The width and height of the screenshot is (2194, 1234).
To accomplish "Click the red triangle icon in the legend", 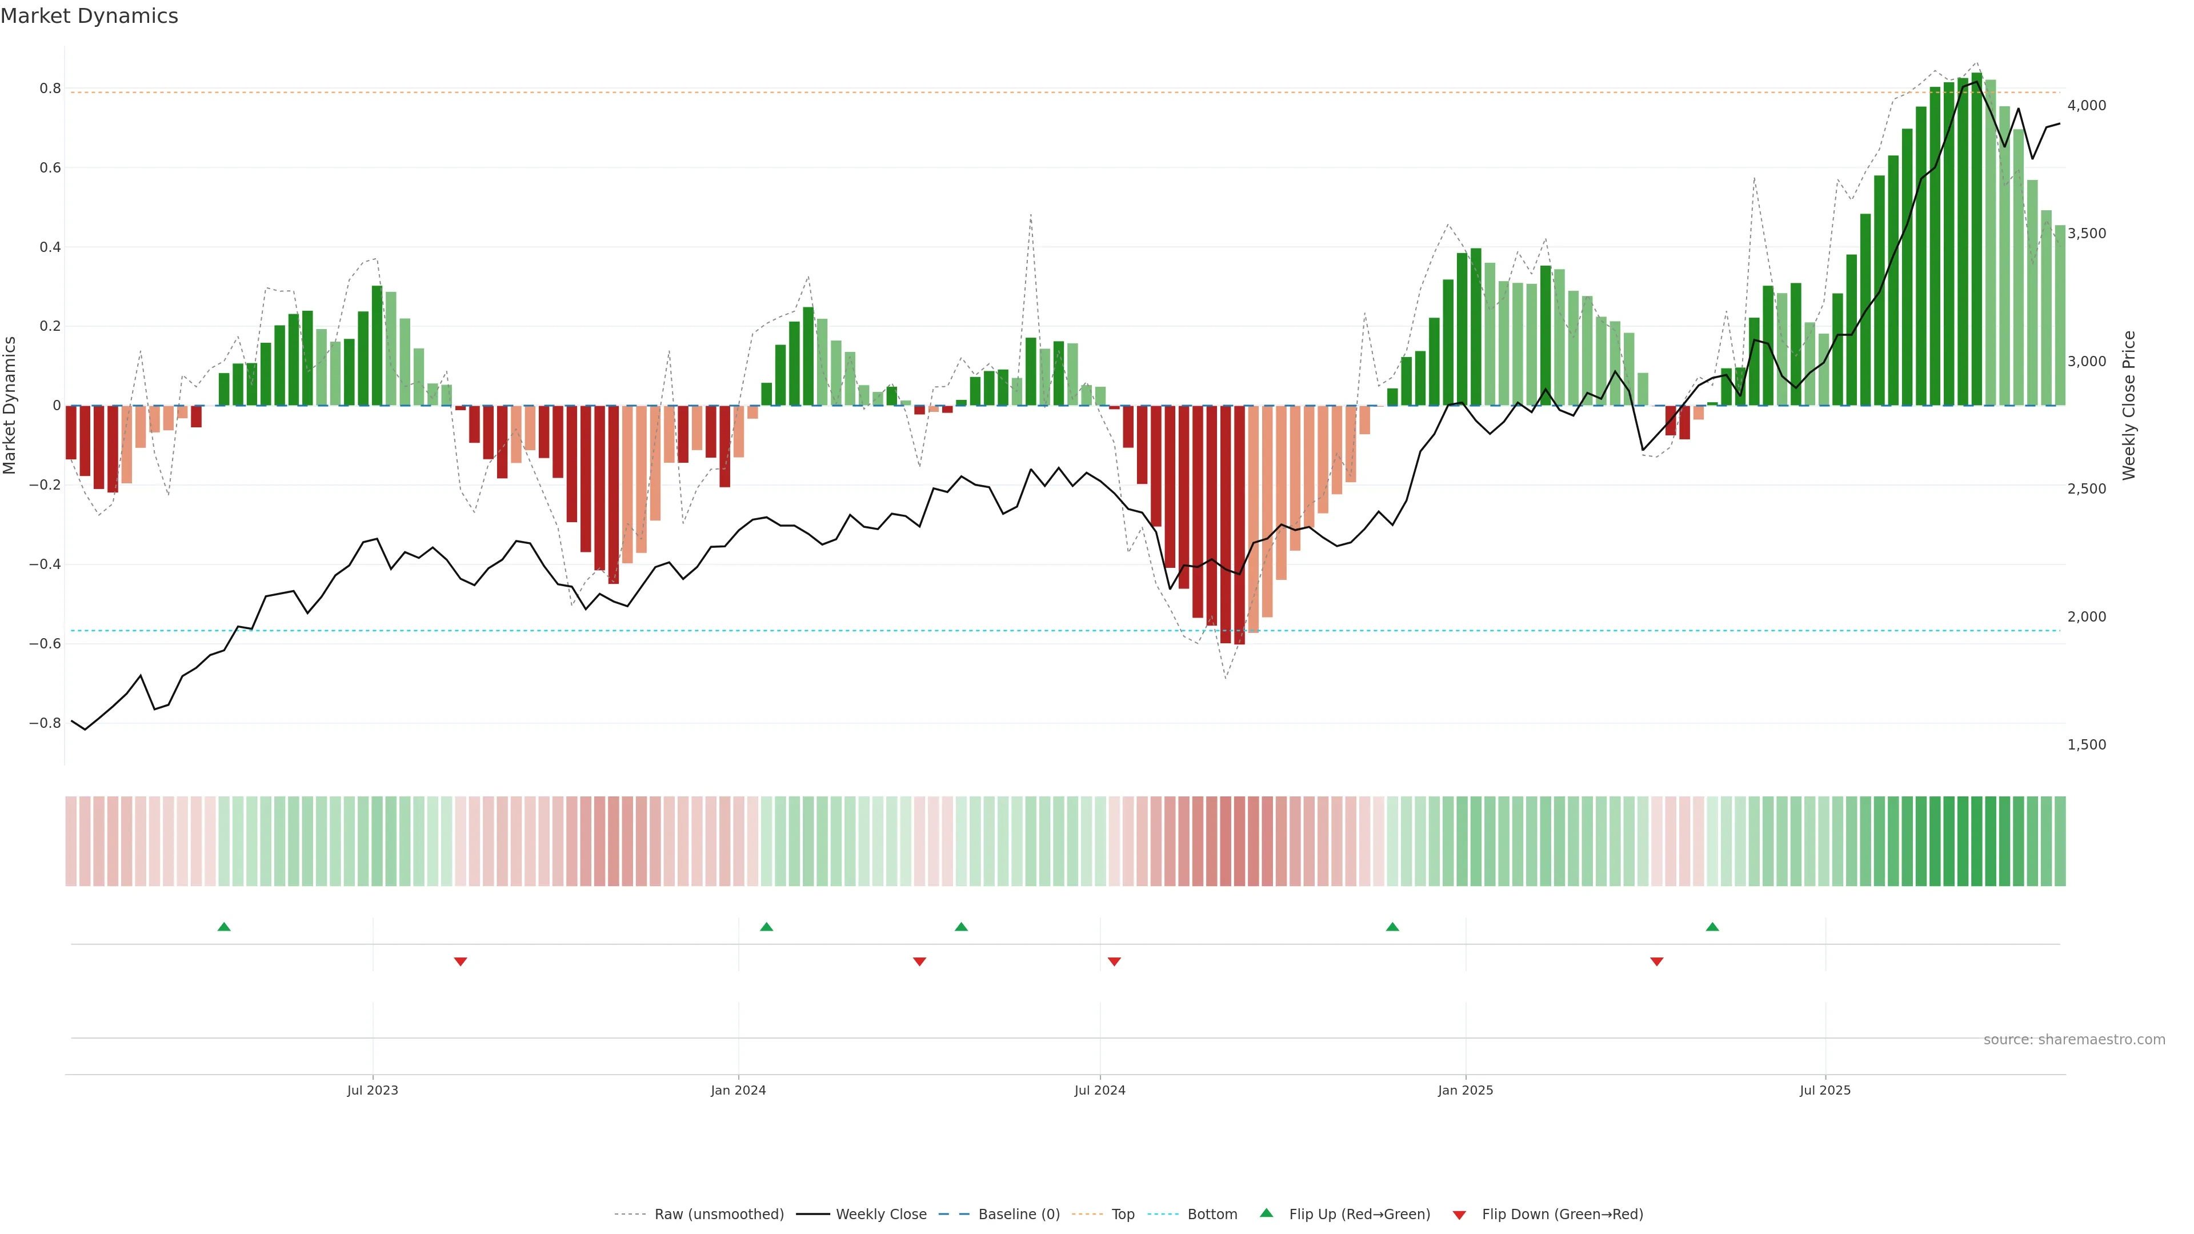I will pyautogui.click(x=1459, y=1215).
